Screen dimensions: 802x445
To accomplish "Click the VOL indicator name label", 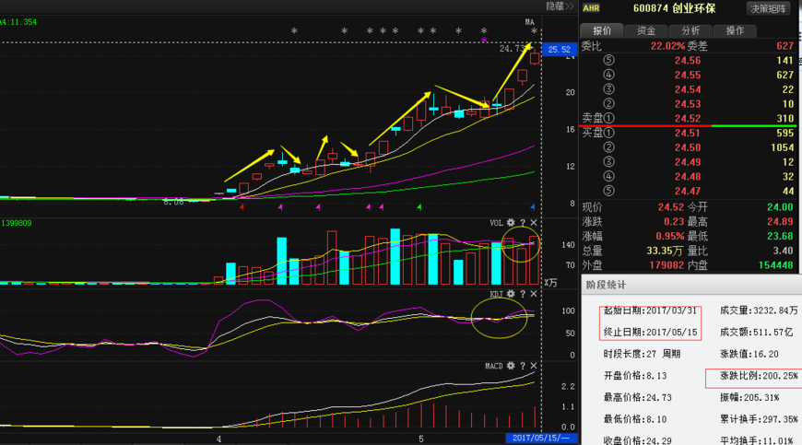I will pos(496,223).
